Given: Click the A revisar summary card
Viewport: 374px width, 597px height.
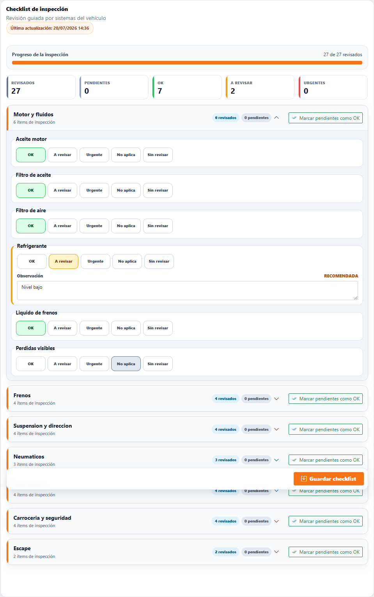Looking at the screenshot, I should pos(260,87).
